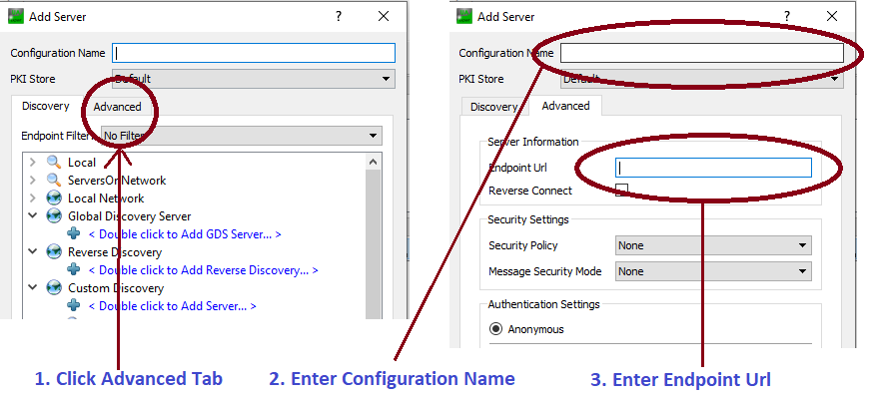Click the Authentication Settings group label

pyautogui.click(x=544, y=304)
